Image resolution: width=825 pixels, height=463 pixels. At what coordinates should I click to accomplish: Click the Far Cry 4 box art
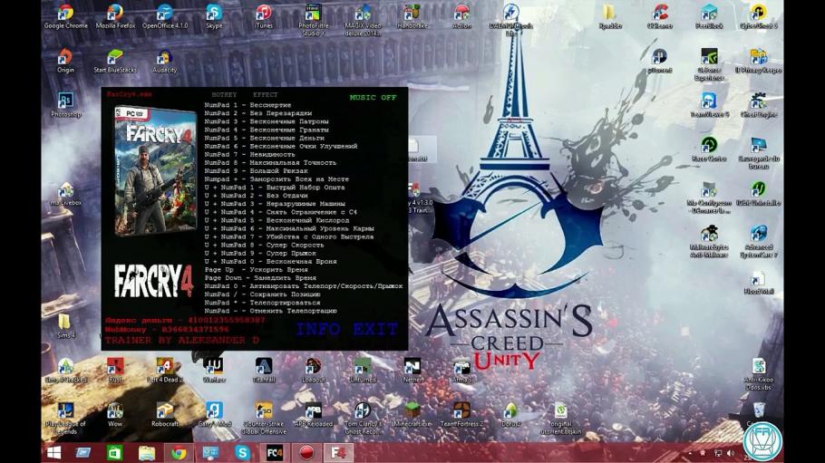click(154, 169)
